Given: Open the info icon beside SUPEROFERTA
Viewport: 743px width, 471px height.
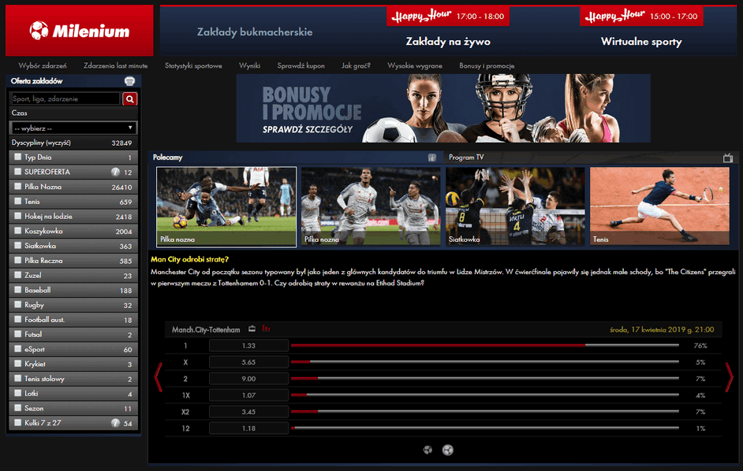Looking at the screenshot, I should point(115,172).
